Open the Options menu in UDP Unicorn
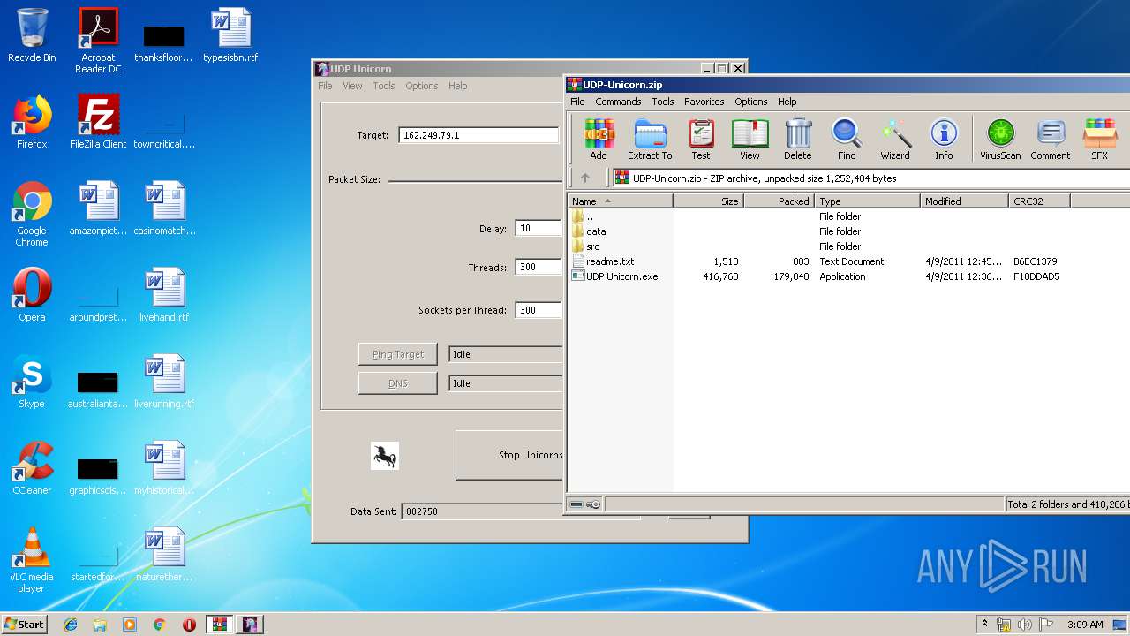The image size is (1130, 636). pos(422,86)
